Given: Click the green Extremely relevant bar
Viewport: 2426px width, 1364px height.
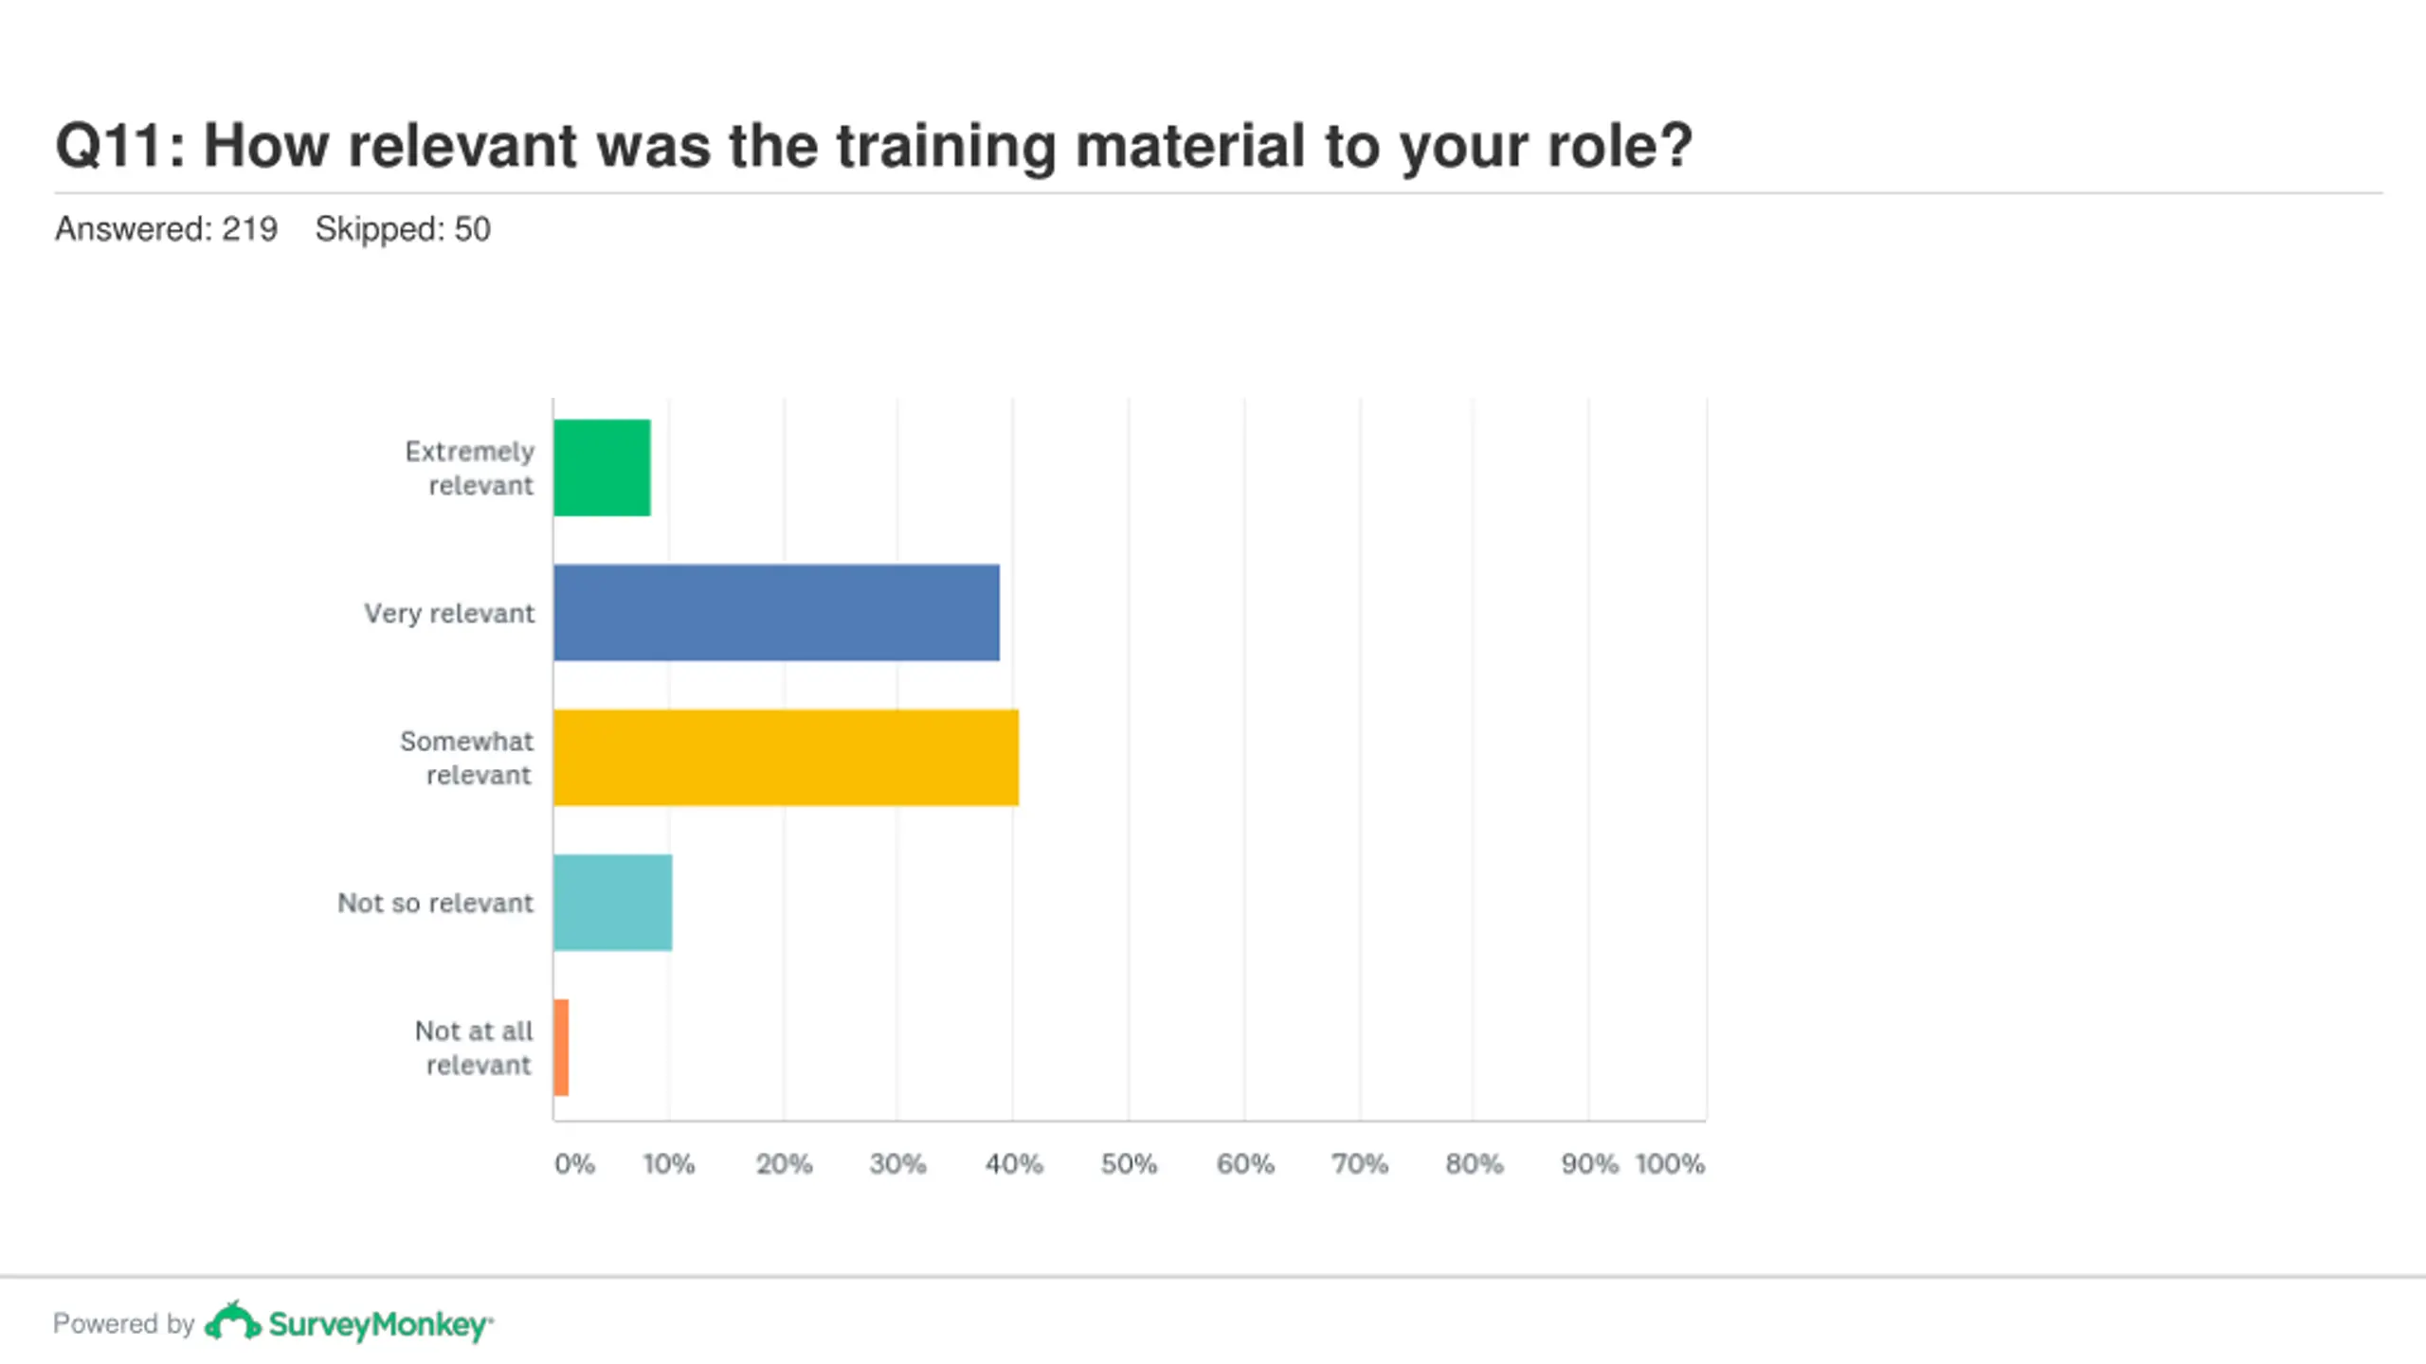Looking at the screenshot, I should click(x=602, y=468).
